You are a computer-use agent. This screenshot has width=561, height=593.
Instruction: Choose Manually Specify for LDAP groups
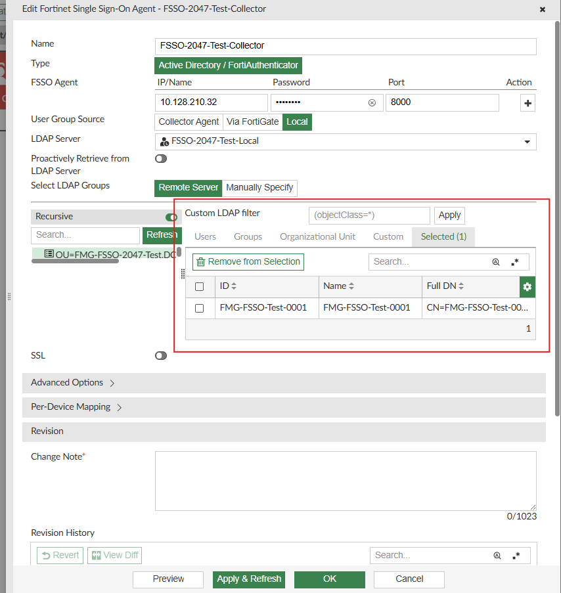259,188
